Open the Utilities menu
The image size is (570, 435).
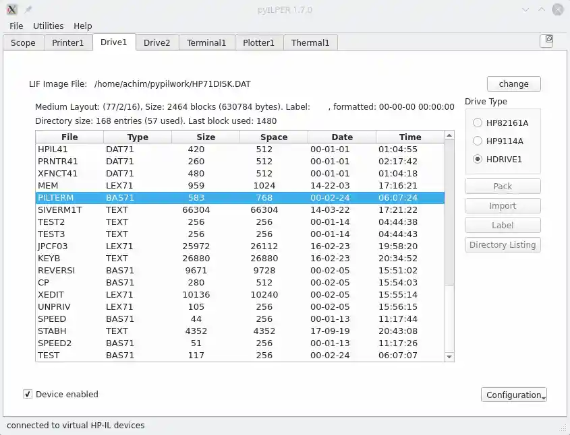point(49,26)
